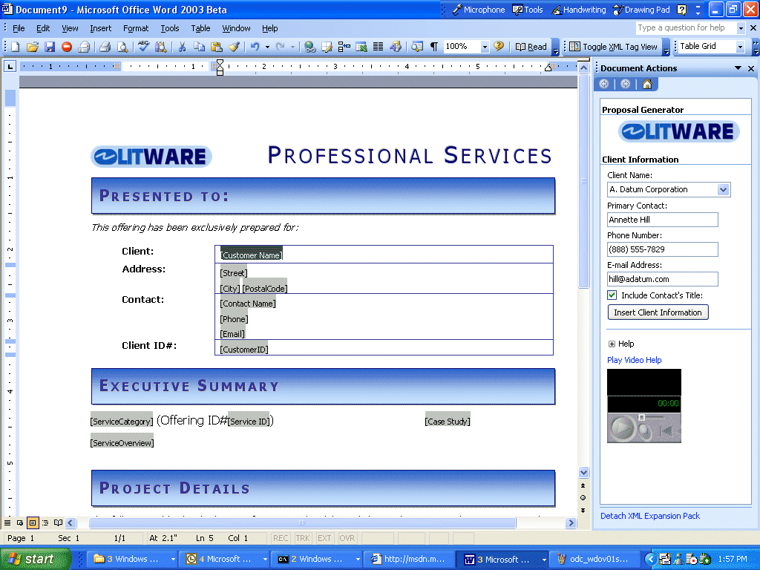Switch to Web Layout view button
This screenshot has width=760, height=570.
(x=20, y=523)
